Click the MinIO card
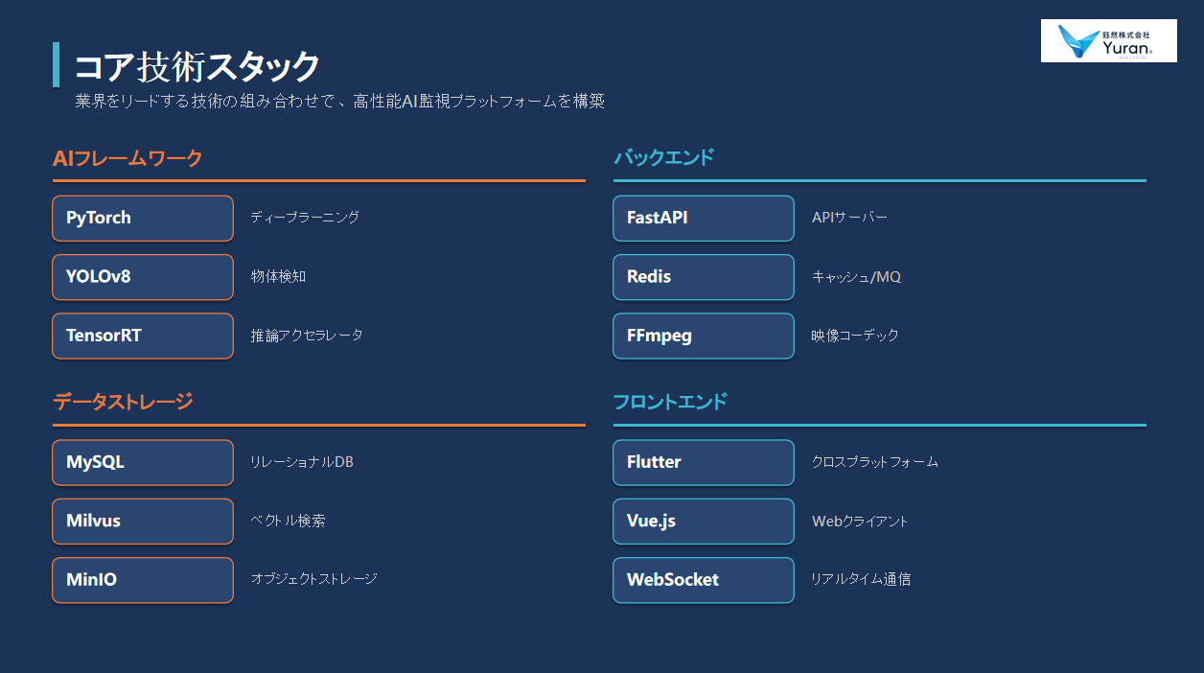Viewport: 1204px width, 673px height. (143, 580)
